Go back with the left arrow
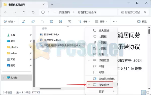 tap(6, 12)
